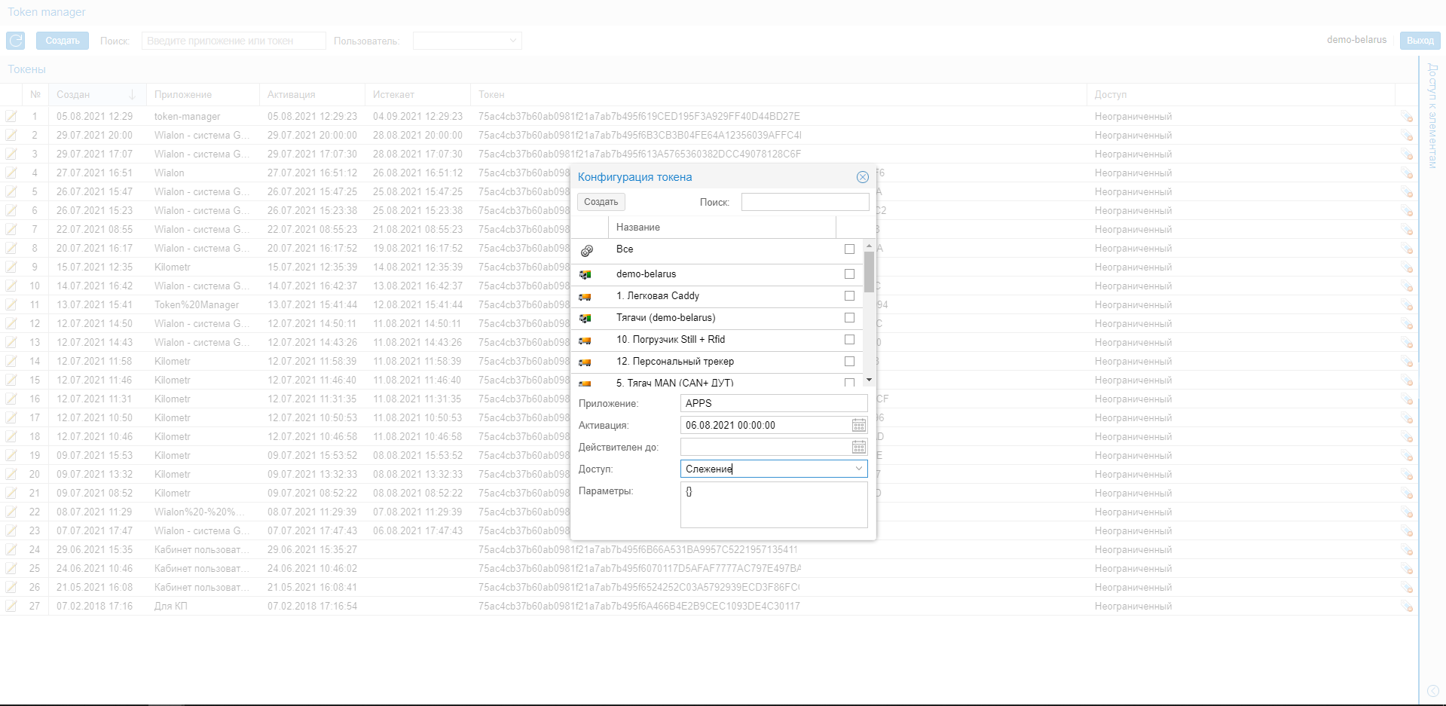
Task: Click the demo-belarus group icon in list
Action: pos(585,274)
